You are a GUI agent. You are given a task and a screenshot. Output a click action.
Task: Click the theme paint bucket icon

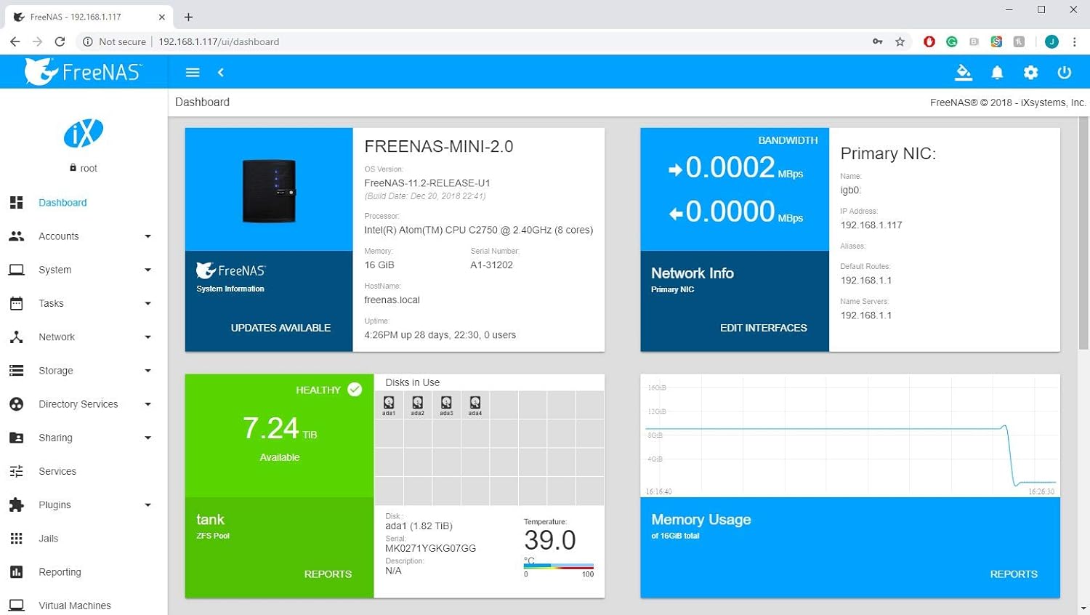pyautogui.click(x=964, y=73)
